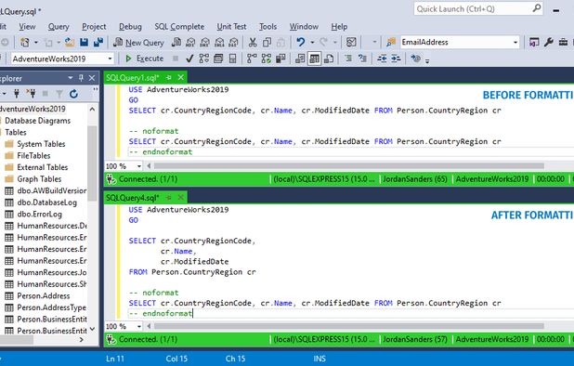Click the New Query button
This screenshot has width=574, height=366.
pos(138,43)
